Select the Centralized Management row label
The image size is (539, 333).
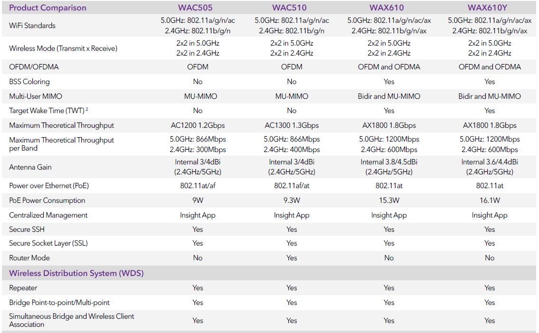pos(48,215)
